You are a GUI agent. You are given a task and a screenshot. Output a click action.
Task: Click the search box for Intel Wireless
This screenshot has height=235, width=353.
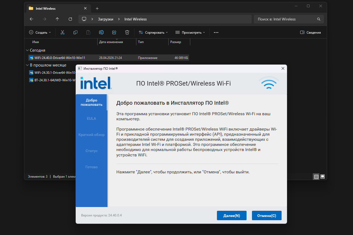point(286,19)
